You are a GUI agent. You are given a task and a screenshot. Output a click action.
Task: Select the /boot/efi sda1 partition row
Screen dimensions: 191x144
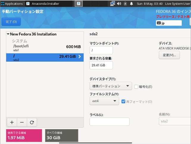45,48
